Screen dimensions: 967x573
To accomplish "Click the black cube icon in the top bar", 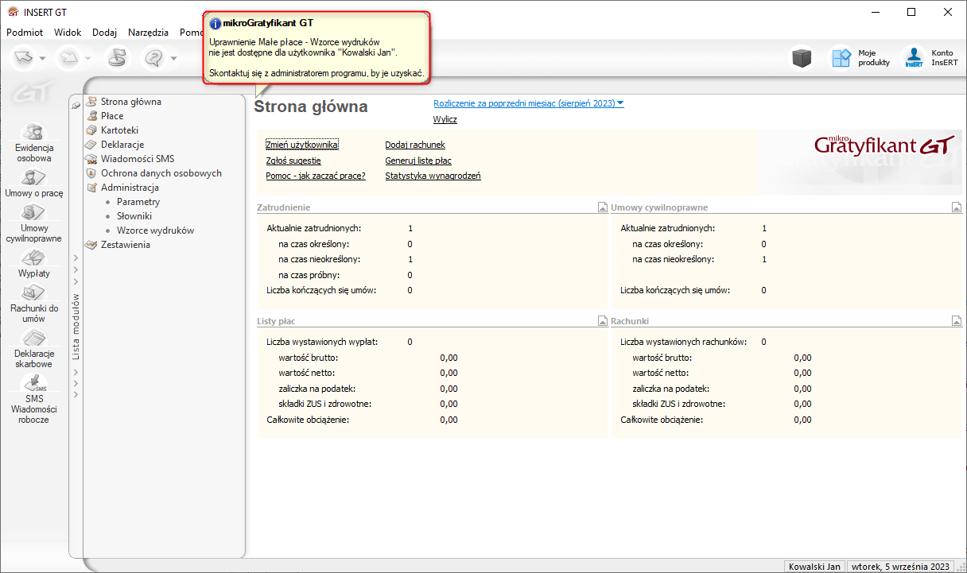I will (802, 57).
